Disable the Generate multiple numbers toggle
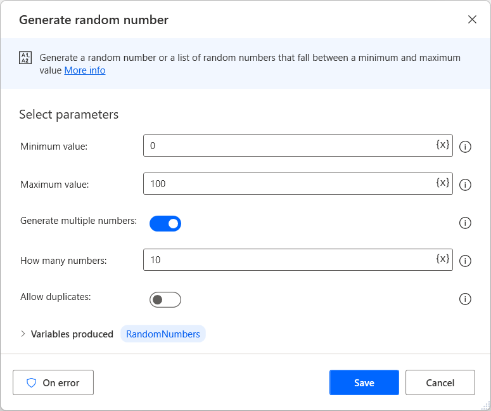This screenshot has width=491, height=411. pos(165,223)
